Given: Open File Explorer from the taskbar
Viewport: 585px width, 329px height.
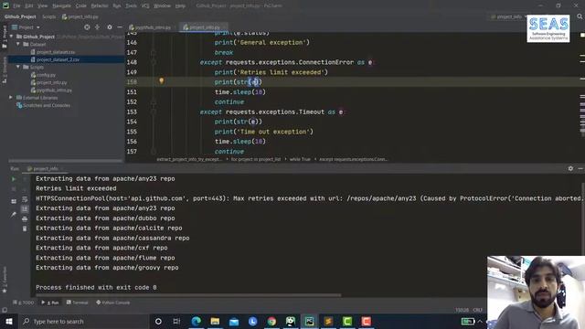Looking at the screenshot, I should (x=215, y=321).
